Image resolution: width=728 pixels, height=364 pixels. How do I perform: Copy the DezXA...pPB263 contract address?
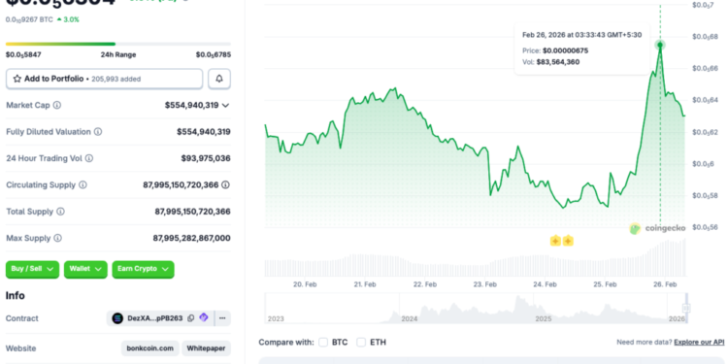[191, 318]
